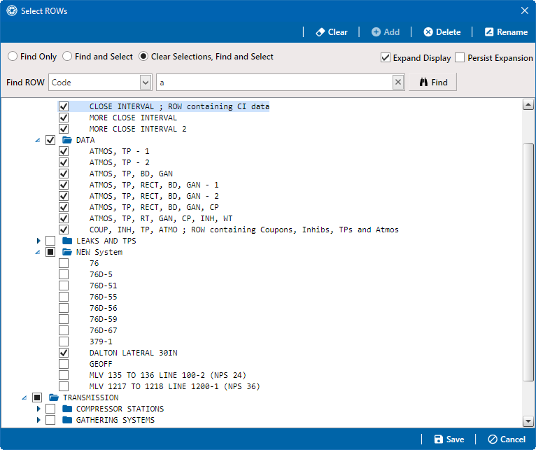Click the Select ROWs app icon
The height and width of the screenshot is (450, 536).
click(12, 11)
